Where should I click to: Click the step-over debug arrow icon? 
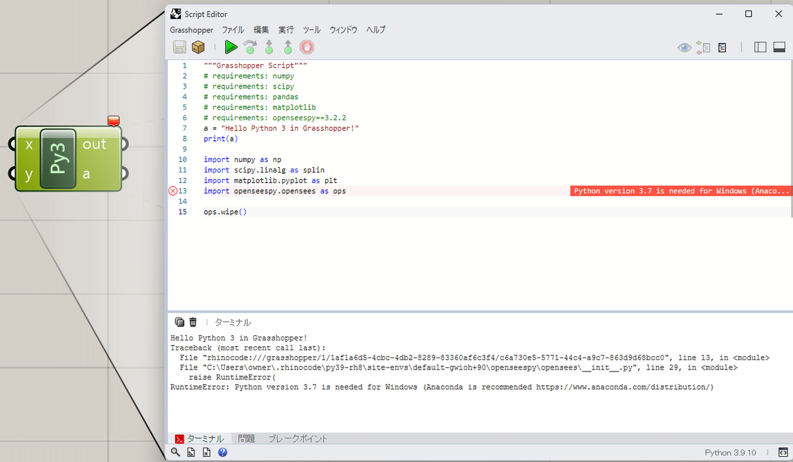pyautogui.click(x=250, y=47)
